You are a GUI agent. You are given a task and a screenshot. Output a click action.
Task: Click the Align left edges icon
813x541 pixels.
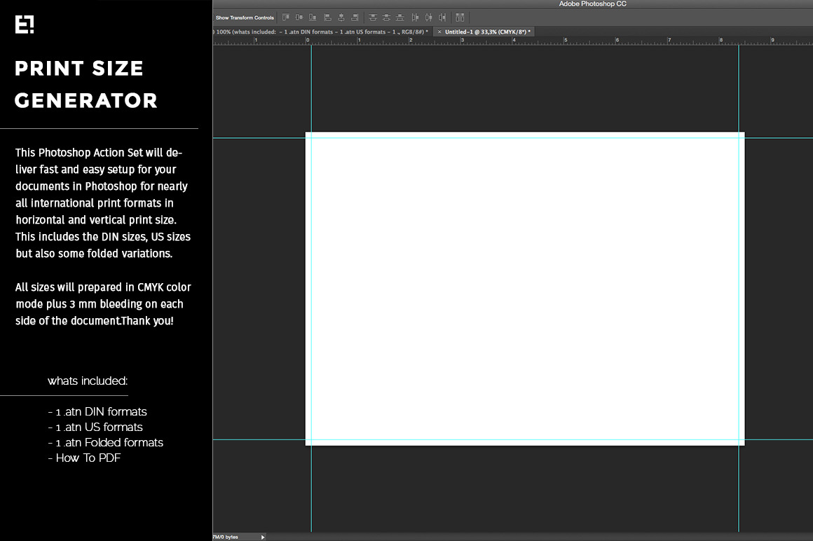[327, 18]
